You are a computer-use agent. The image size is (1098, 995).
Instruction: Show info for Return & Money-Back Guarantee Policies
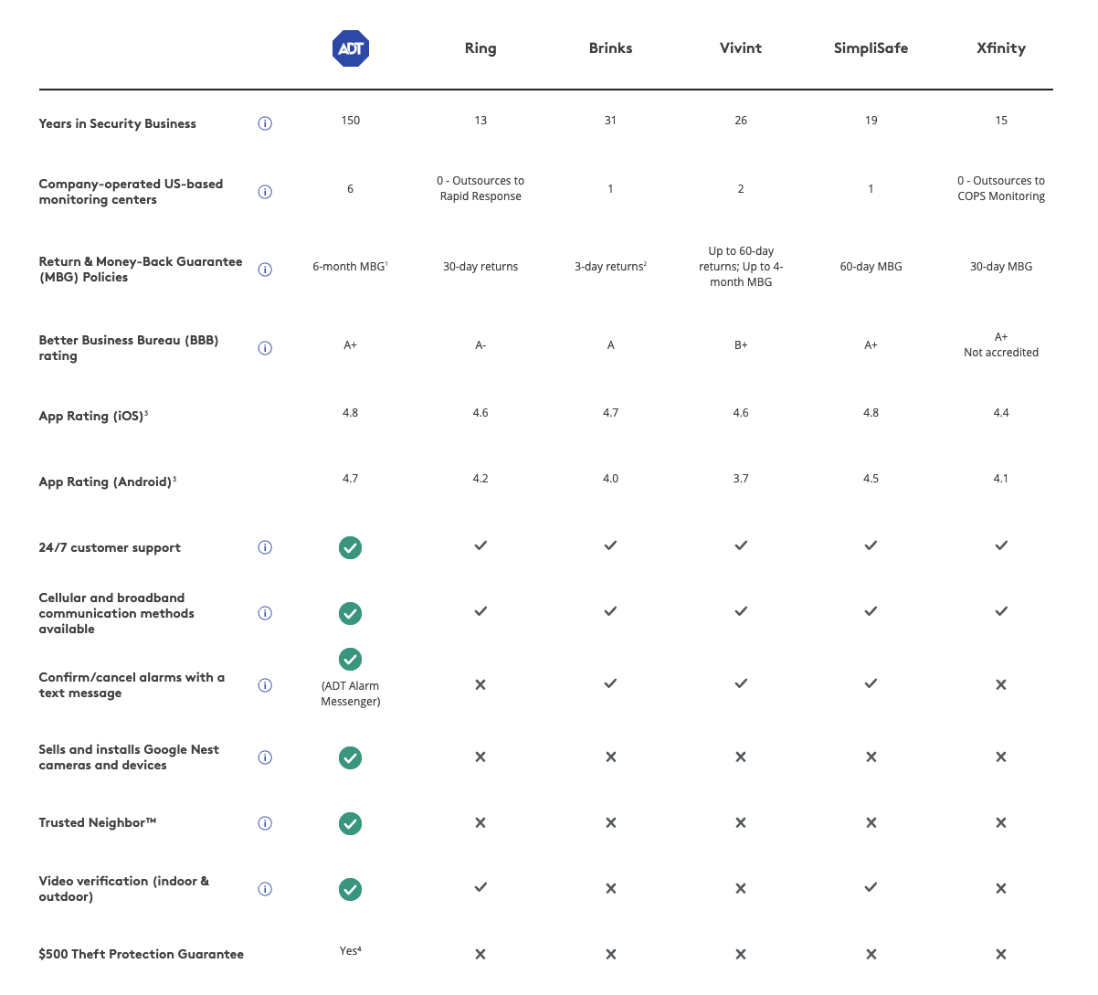click(265, 270)
